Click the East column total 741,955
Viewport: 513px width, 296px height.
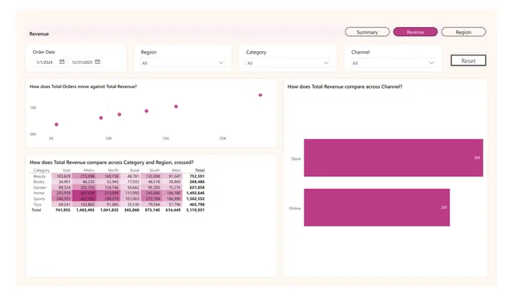[63, 210]
